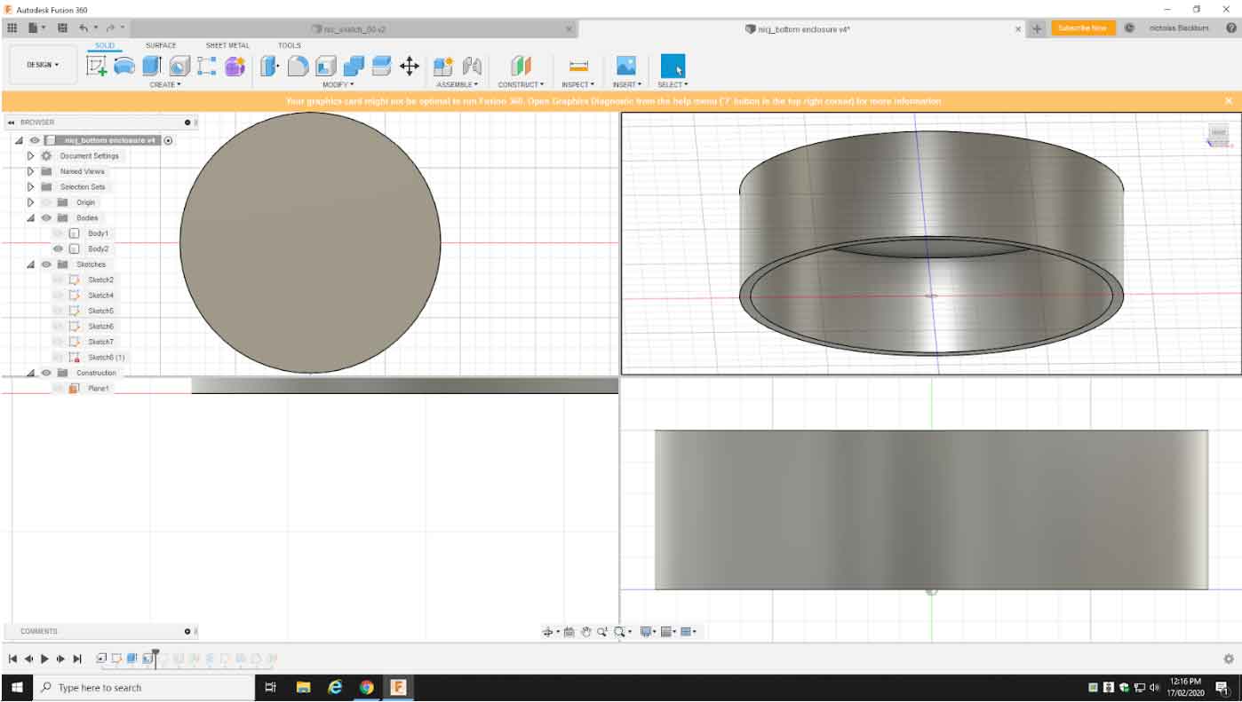Select the Pan hand tool
The image size is (1242, 702).
(586, 632)
